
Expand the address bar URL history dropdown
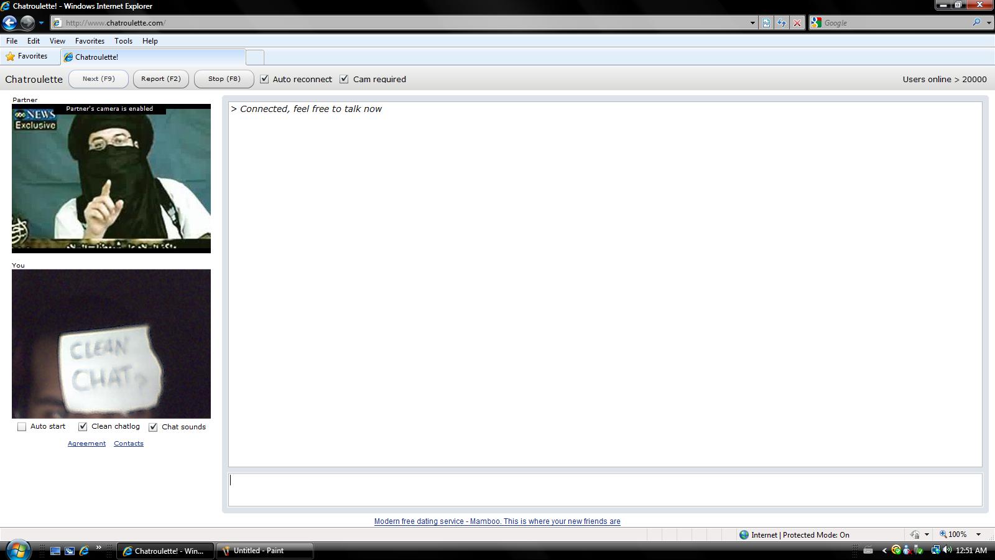[752, 23]
